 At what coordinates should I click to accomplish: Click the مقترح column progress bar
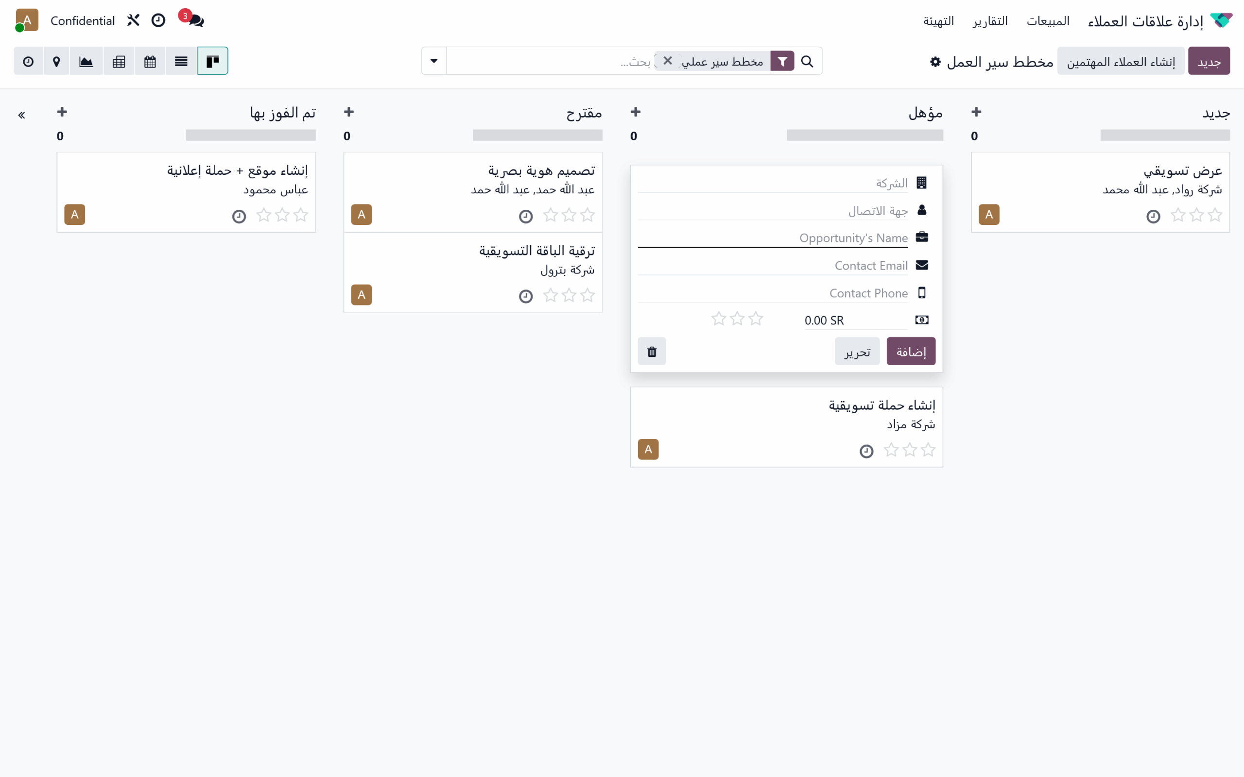click(x=537, y=135)
